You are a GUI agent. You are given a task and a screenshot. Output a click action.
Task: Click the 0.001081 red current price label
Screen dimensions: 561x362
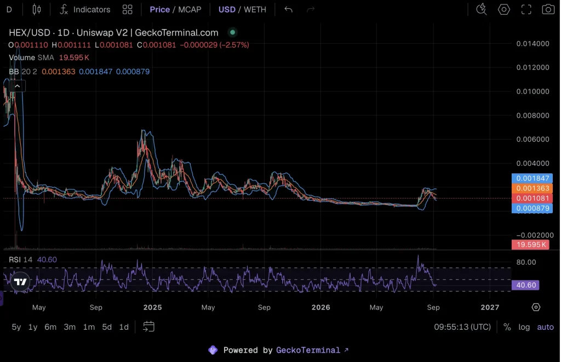(532, 198)
